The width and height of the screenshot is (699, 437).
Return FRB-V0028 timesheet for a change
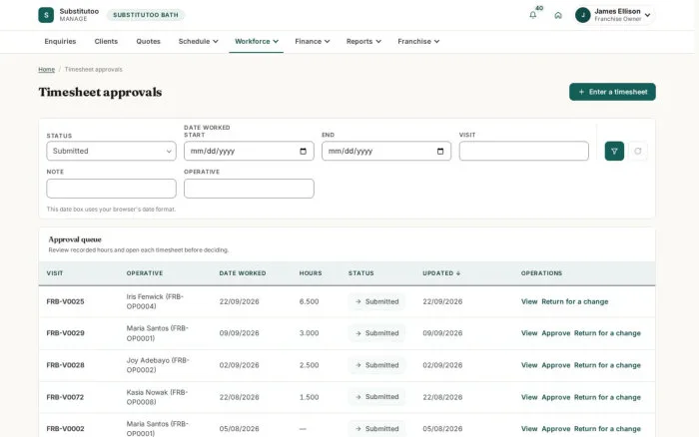[x=607, y=365]
